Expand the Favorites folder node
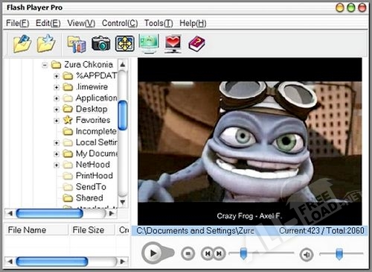This screenshot has height=272, width=372. point(57,121)
